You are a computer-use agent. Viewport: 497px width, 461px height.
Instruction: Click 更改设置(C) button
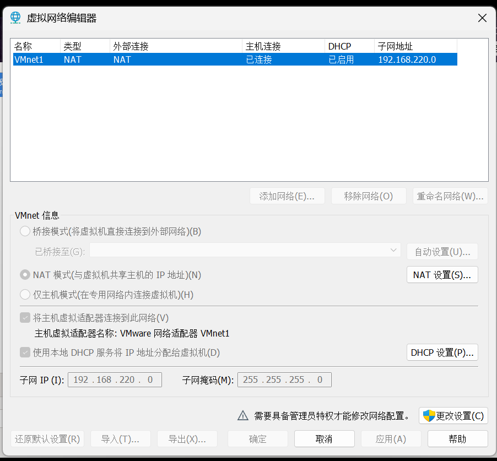(453, 416)
